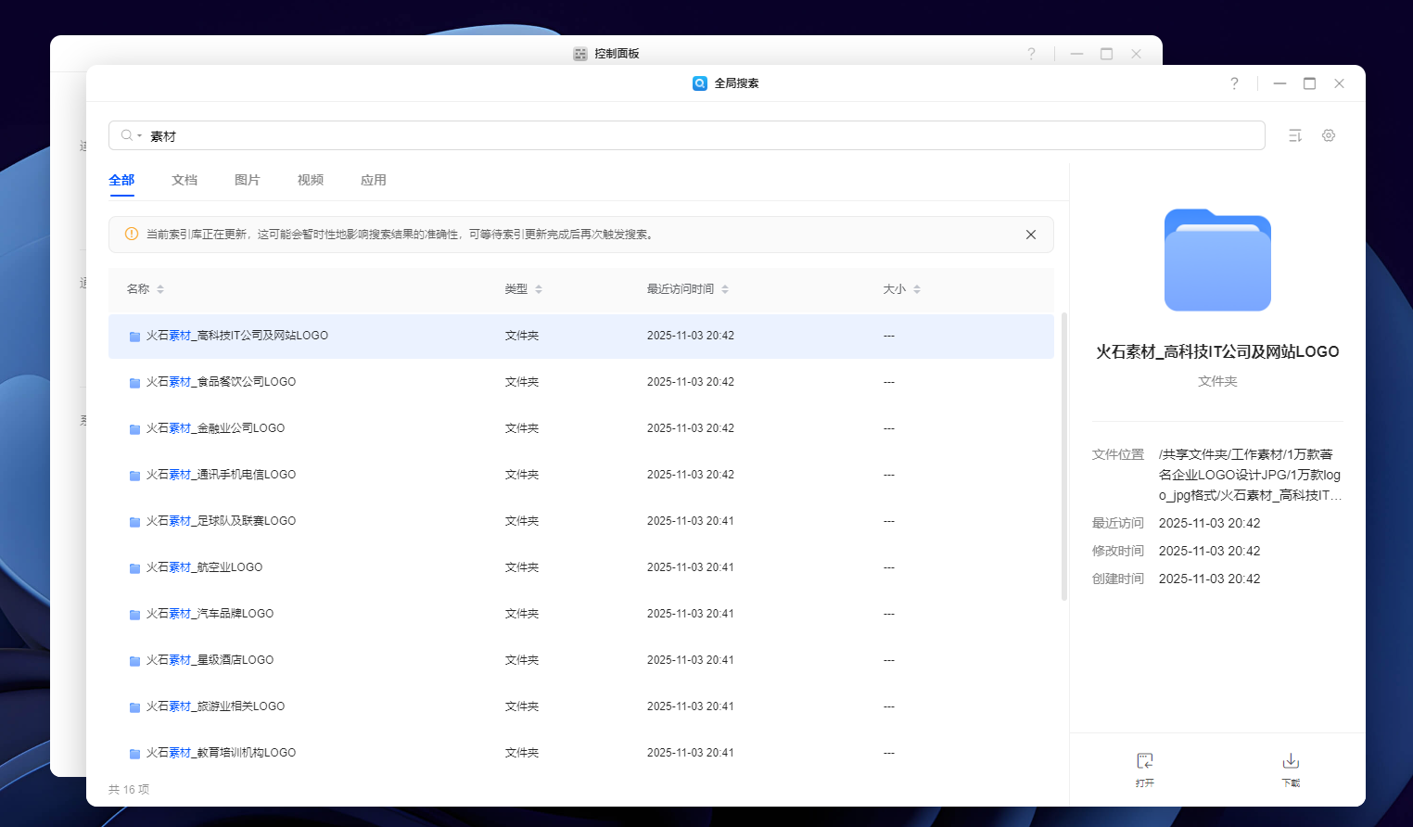Select folder 火石素材_食品餐饮公司LOGO
Image resolution: width=1413 pixels, height=827 pixels.
[x=581, y=382]
